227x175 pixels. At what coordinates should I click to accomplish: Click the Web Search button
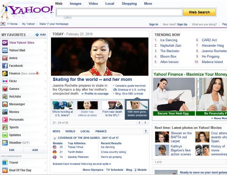[199, 12]
